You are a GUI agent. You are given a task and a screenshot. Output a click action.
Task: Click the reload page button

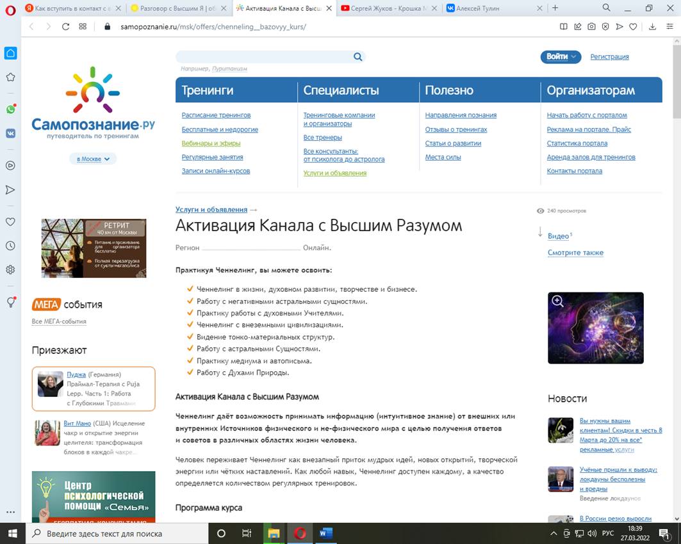click(x=65, y=27)
